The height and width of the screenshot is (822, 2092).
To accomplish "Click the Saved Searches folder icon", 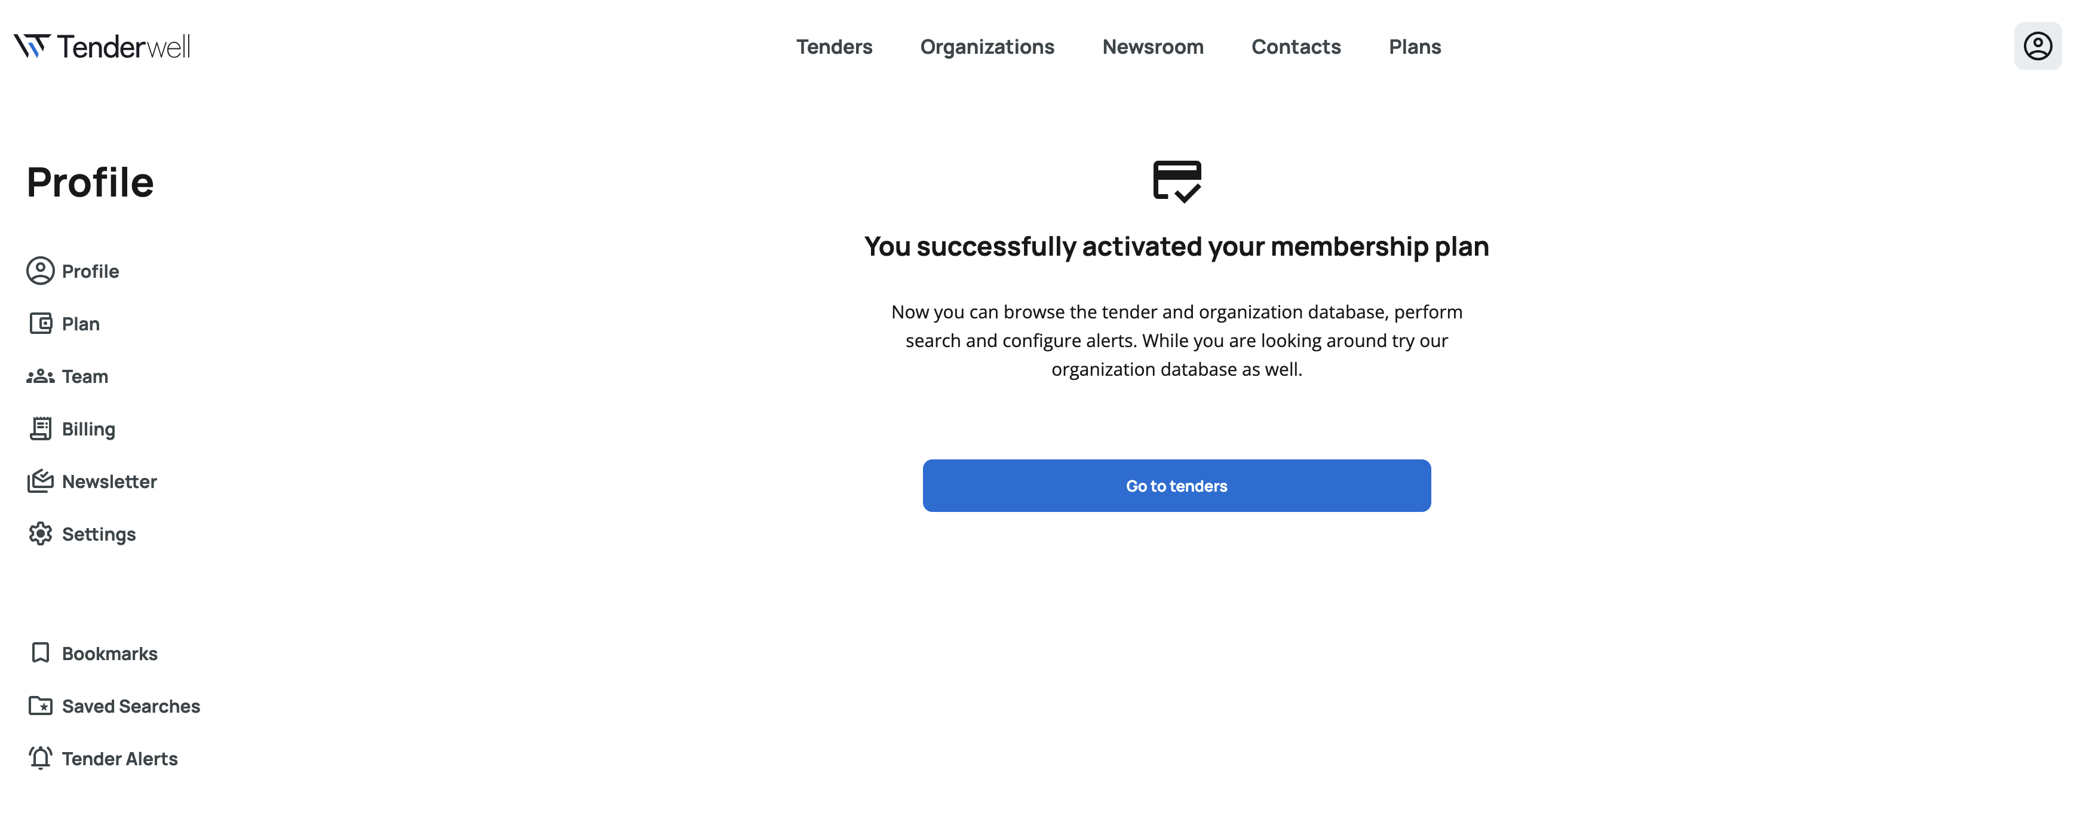I will [40, 706].
